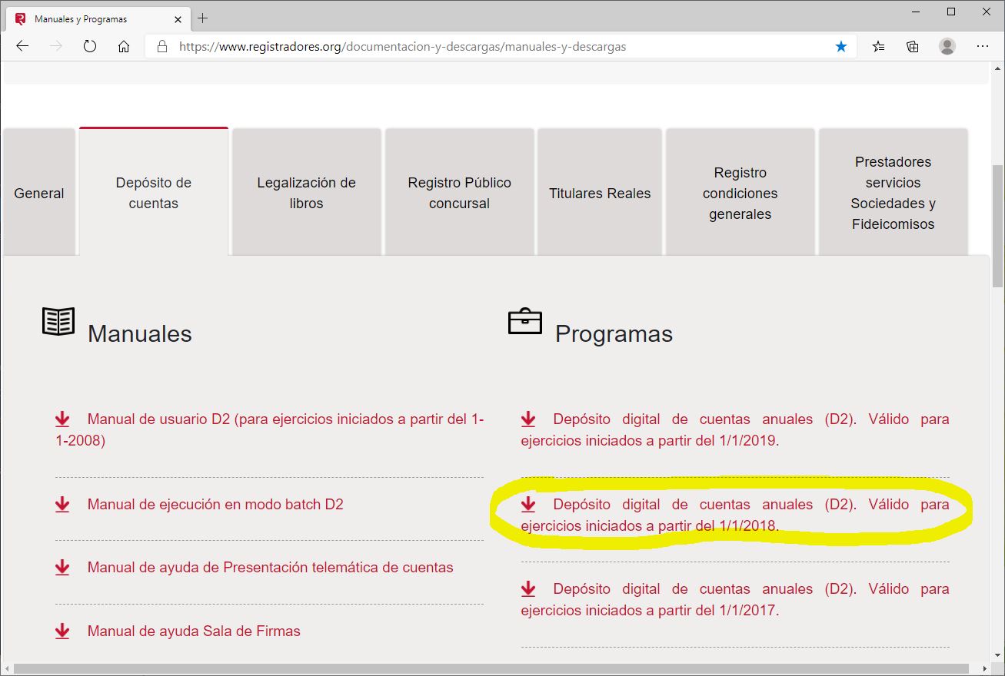Screen dimensions: 1005x676
Task: Open a new browser tab
Action: click(203, 18)
